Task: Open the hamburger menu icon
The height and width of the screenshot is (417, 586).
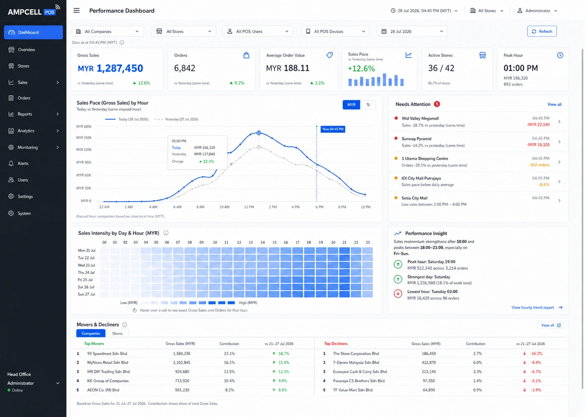Action: click(x=76, y=10)
